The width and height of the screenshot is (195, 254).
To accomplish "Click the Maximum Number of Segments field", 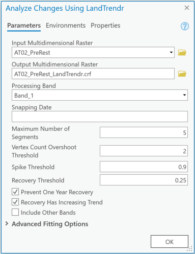I will click(x=144, y=132).
